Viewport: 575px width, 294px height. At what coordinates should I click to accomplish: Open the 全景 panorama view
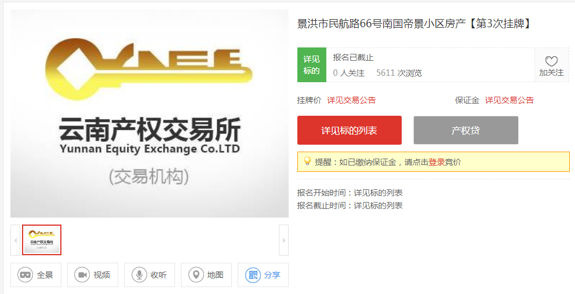pyautogui.click(x=36, y=274)
